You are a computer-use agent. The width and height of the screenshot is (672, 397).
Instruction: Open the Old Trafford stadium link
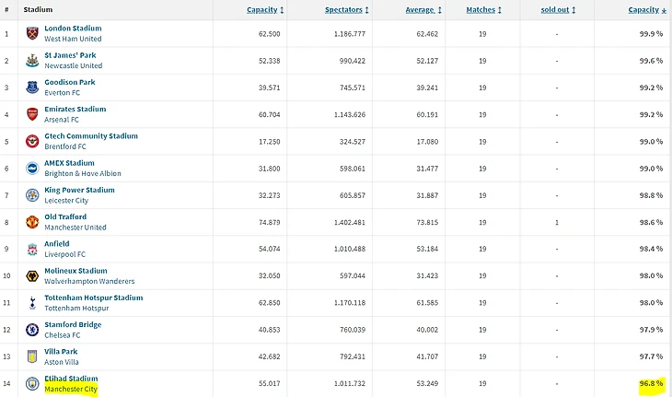click(x=64, y=216)
